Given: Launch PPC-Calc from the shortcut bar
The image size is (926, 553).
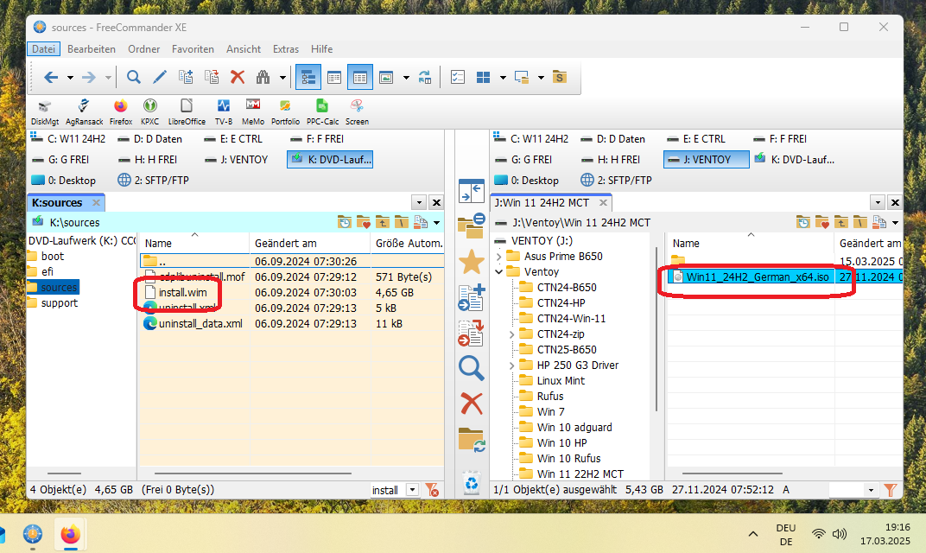Looking at the screenshot, I should (322, 112).
